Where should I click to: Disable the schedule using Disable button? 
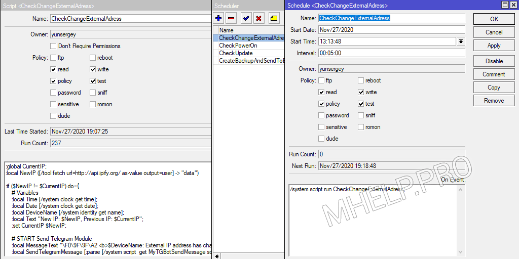click(x=494, y=61)
